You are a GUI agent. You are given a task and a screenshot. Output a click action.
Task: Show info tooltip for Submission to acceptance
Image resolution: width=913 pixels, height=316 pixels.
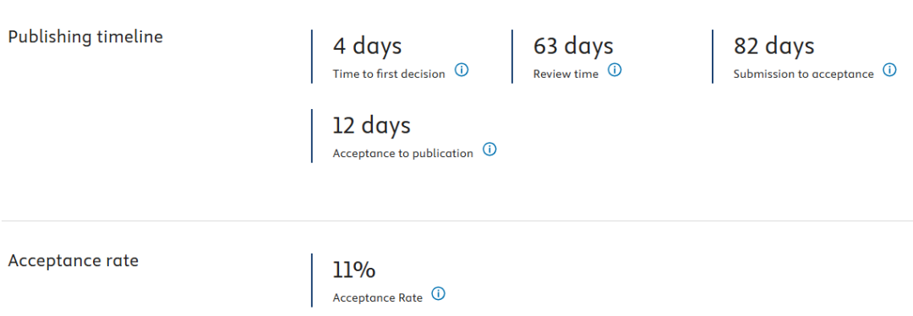click(889, 70)
